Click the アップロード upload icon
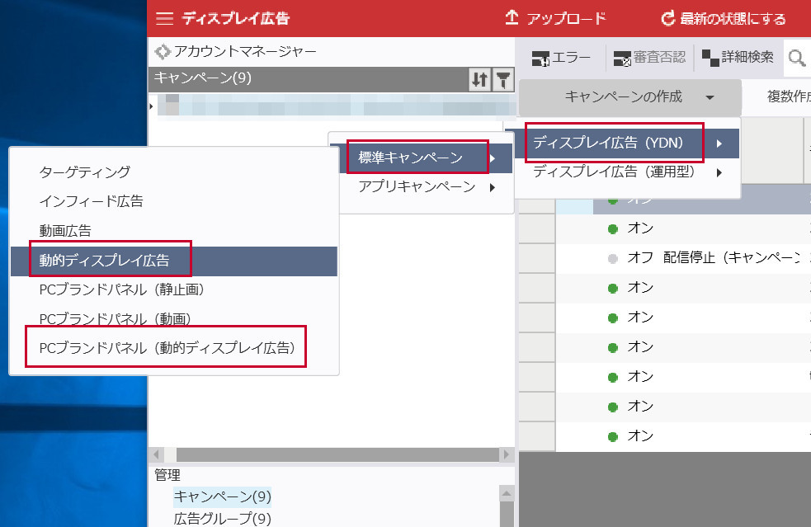The image size is (811, 527). (512, 17)
